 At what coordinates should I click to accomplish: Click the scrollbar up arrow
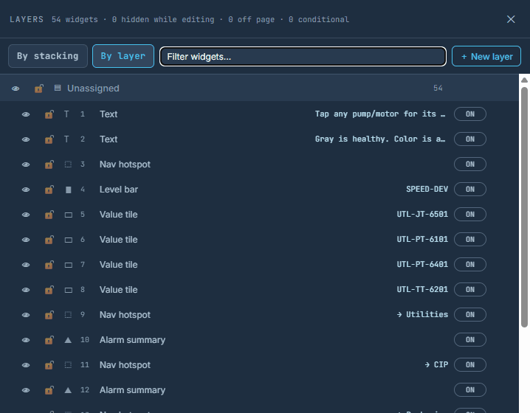(x=524, y=80)
